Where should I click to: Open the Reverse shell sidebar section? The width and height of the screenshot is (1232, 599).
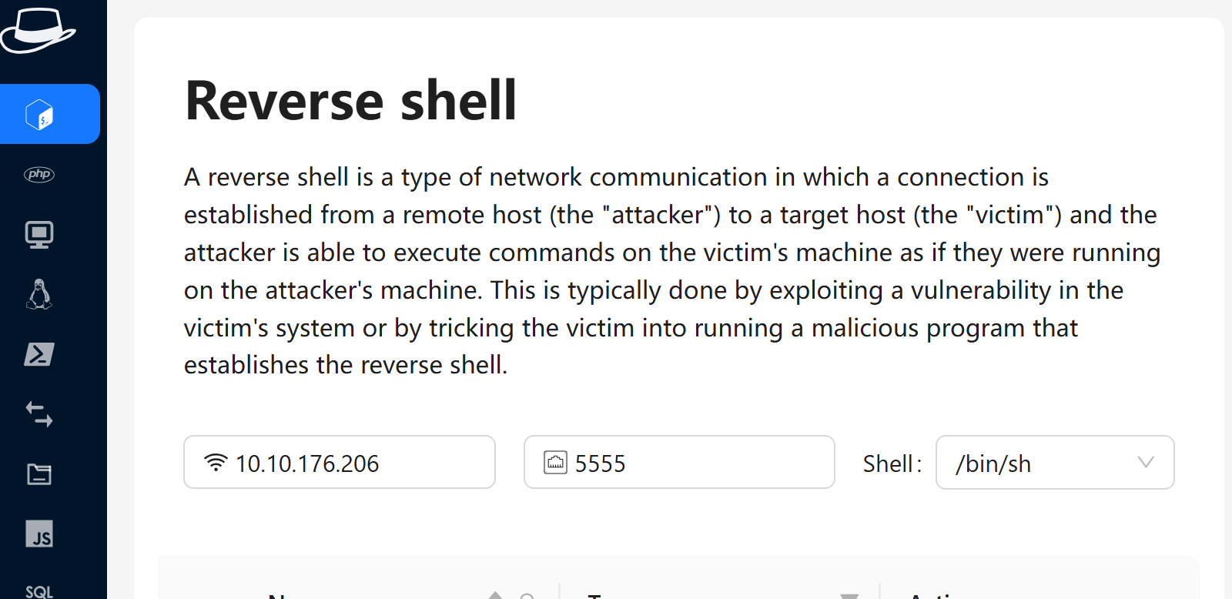pos(40,115)
